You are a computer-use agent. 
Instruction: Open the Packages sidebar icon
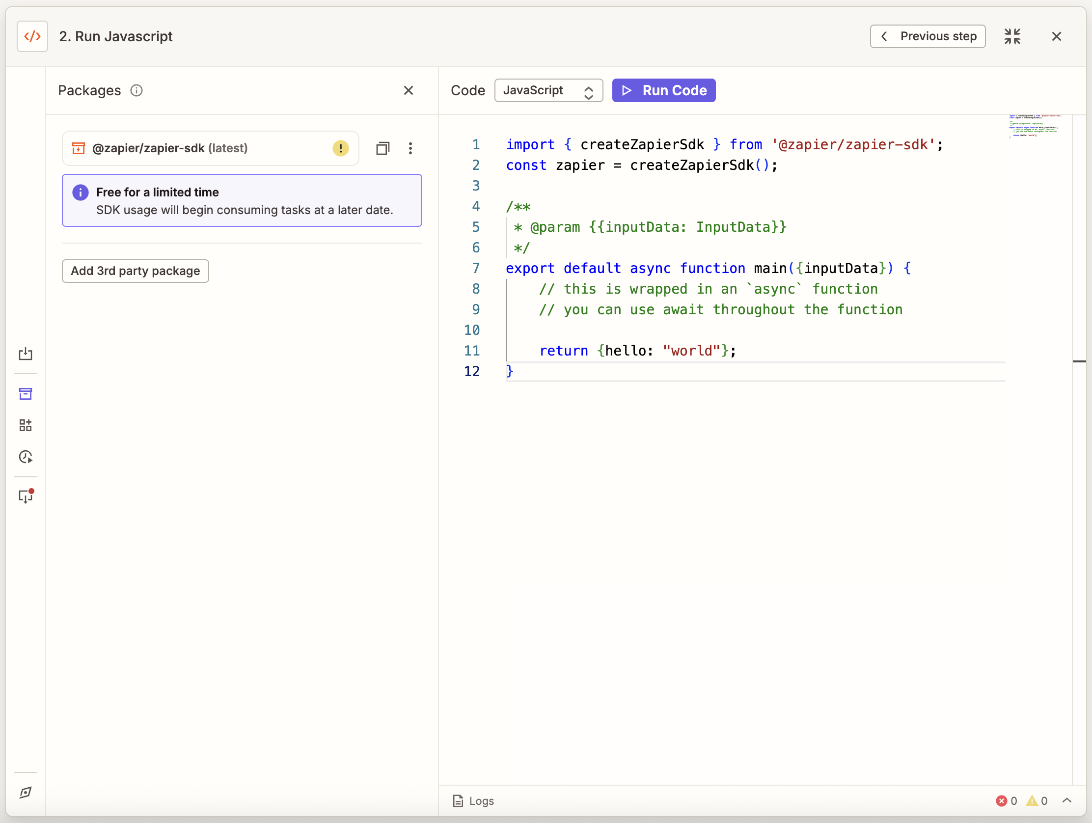click(x=26, y=393)
